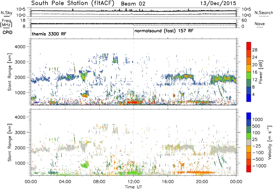Click the '12:00' time axis tick label
This screenshot has width=273, height=189.
tap(133, 181)
